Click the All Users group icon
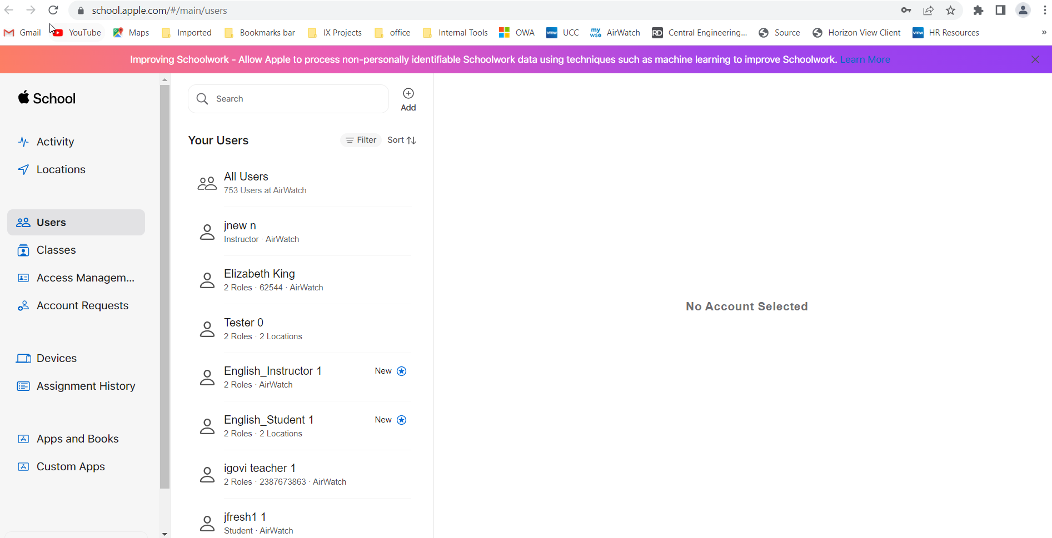Screen dimensions: 1052x538 pos(207,183)
